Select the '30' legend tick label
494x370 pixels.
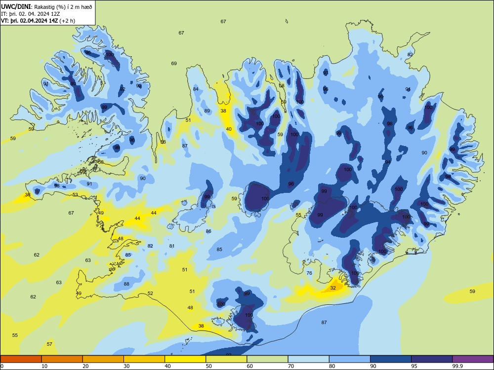pyautogui.click(x=126, y=366)
